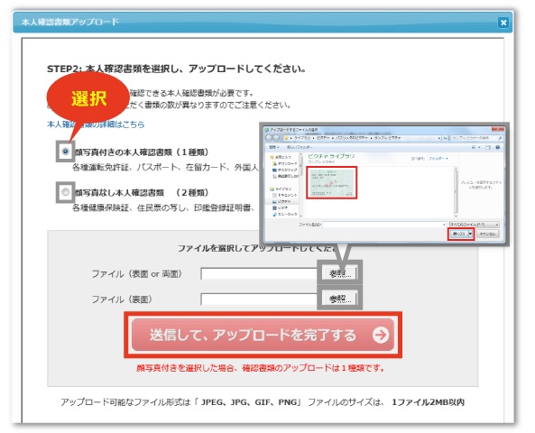This screenshot has width=535, height=433.
Task: Click the Cancel button in file dialog
Action: (487, 234)
